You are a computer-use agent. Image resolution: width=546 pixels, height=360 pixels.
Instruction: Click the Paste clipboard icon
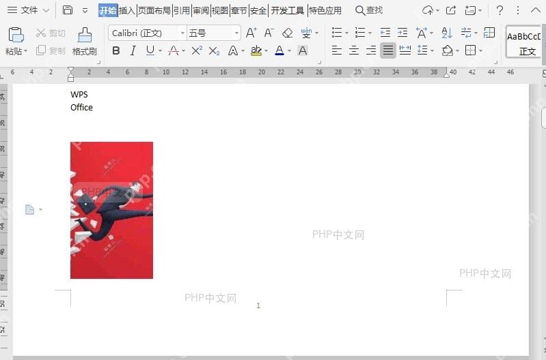(16, 35)
